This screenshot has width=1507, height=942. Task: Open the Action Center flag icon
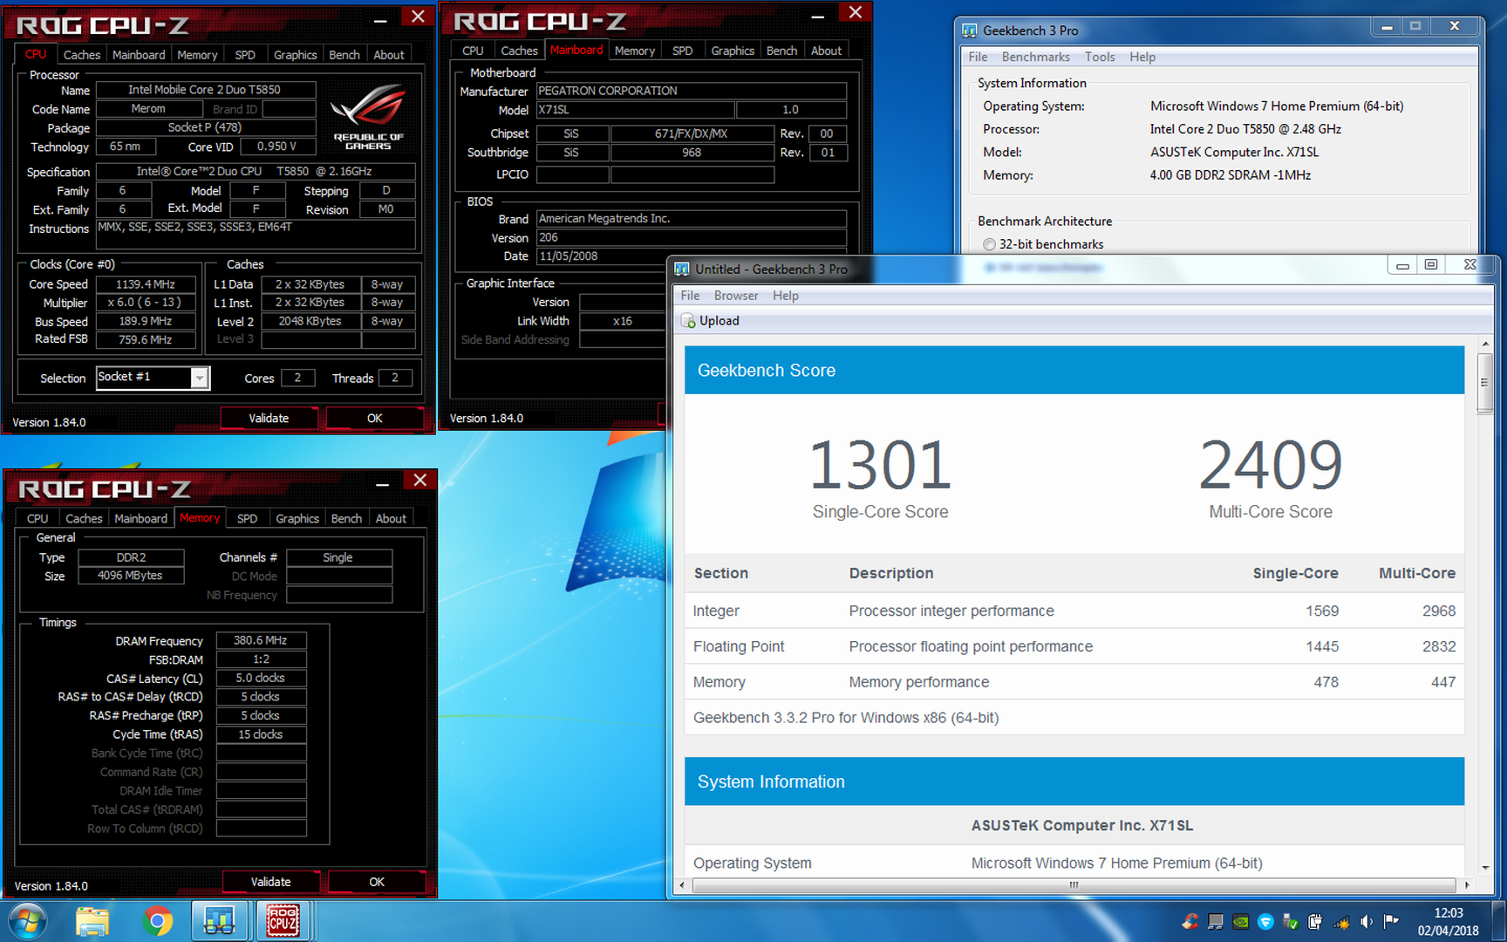pos(1391,921)
